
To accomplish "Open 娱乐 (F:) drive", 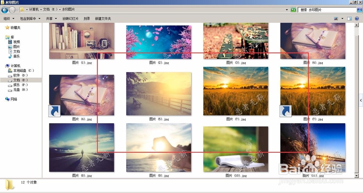I will point(18,85).
